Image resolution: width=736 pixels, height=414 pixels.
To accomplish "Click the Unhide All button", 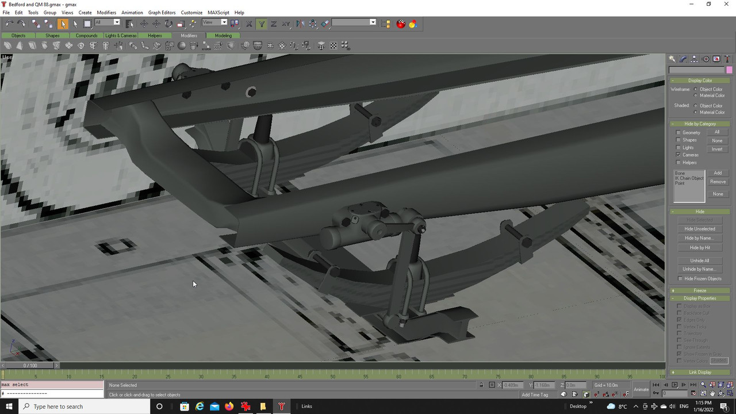I will click(700, 260).
